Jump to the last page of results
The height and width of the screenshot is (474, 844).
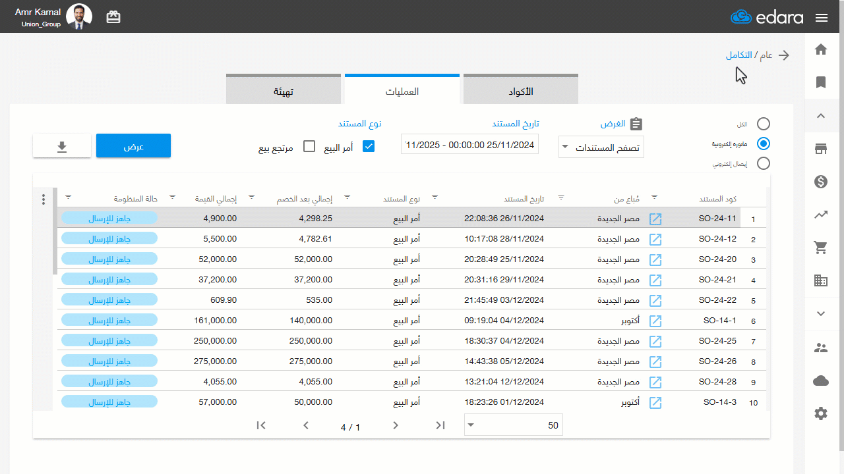tap(261, 425)
